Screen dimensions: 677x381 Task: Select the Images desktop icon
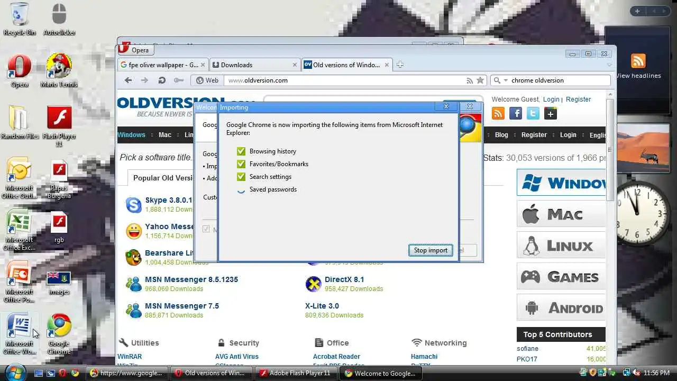(x=59, y=283)
